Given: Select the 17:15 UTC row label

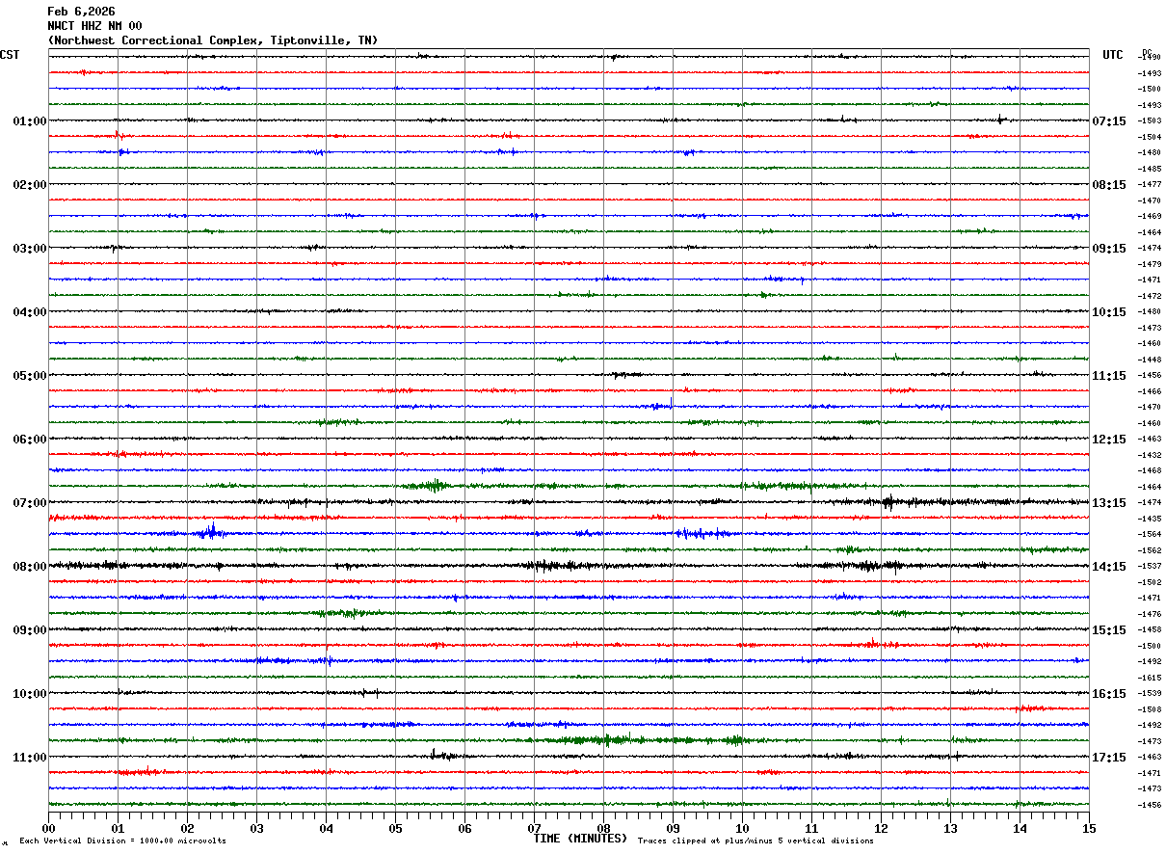Looking at the screenshot, I should point(1108,758).
